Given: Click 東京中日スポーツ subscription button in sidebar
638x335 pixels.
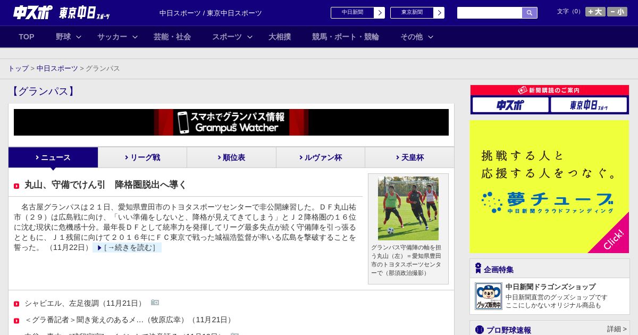Looking at the screenshot, I should pyautogui.click(x=589, y=105).
